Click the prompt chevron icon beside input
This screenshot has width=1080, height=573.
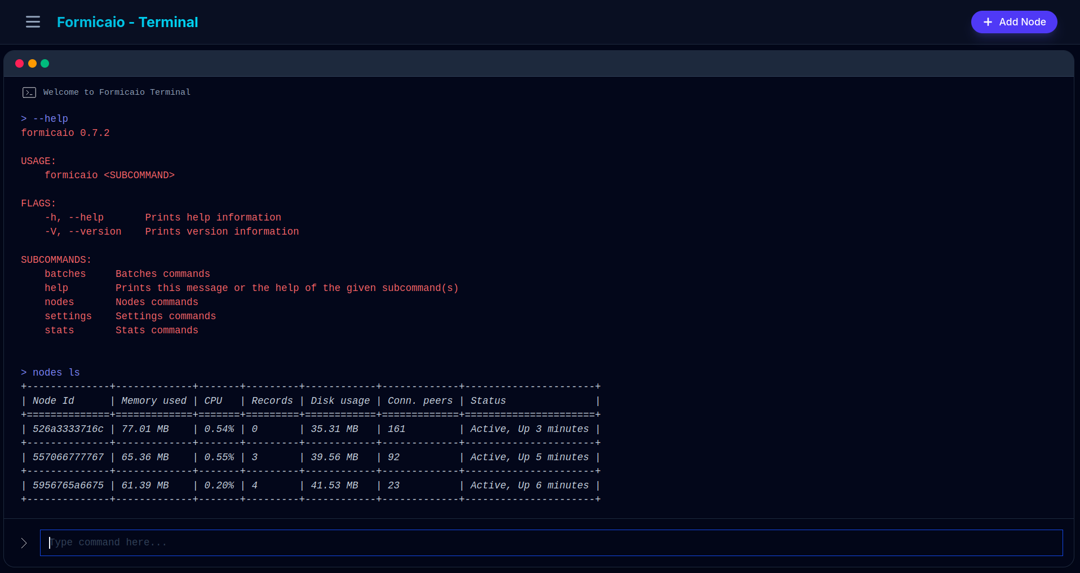[24, 543]
